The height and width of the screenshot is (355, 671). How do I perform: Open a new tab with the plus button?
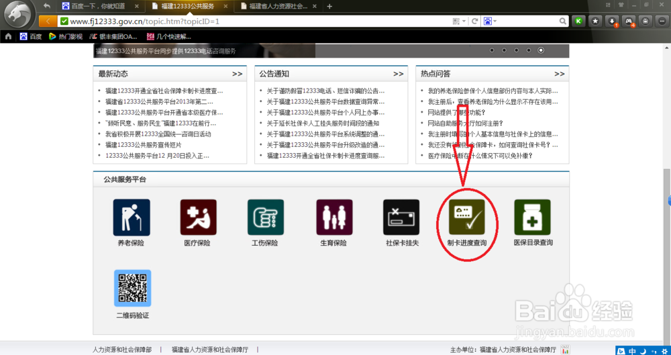[329, 7]
